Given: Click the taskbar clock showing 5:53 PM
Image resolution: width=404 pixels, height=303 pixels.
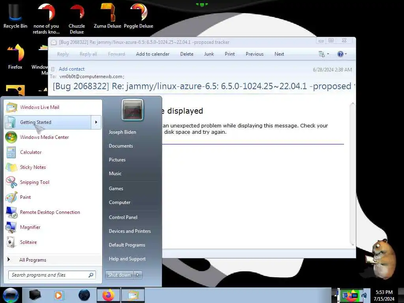Looking at the screenshot, I should click(x=384, y=295).
